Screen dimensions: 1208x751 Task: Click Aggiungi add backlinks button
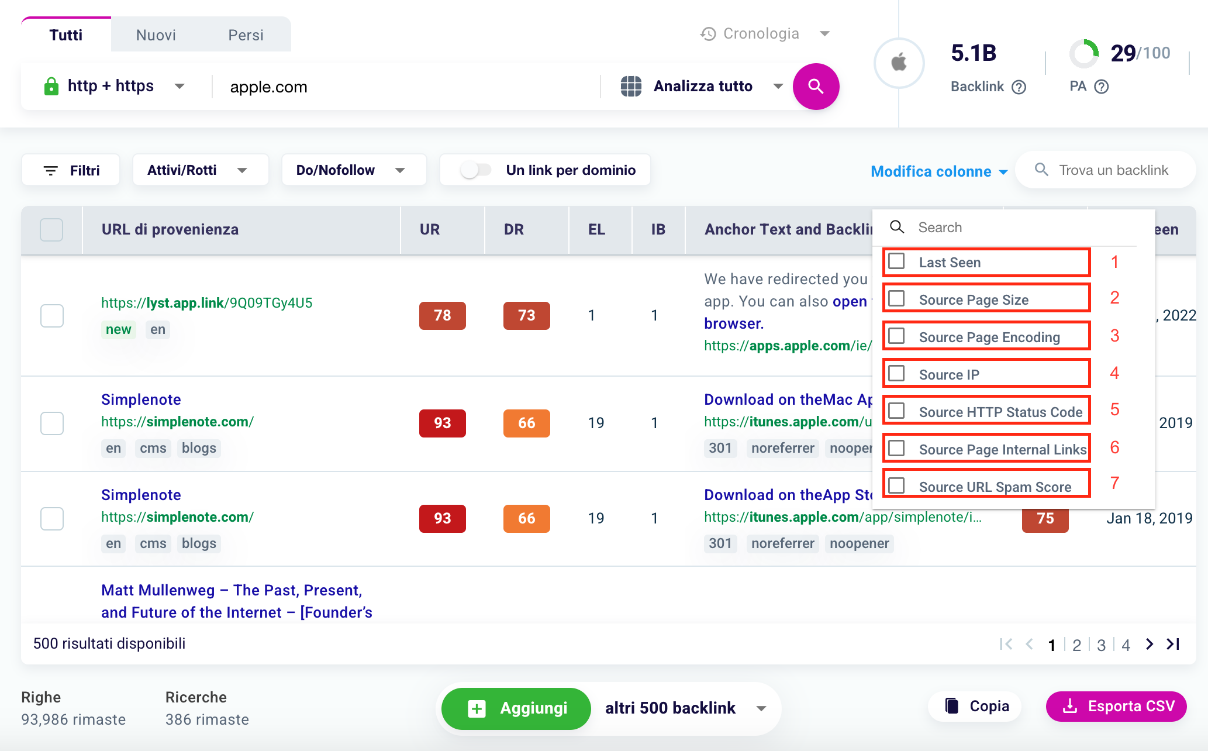click(516, 707)
